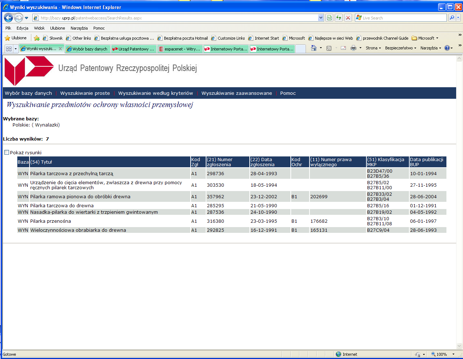Image resolution: width=463 pixels, height=359 pixels.
Task: Add to favorites bar with the star-plus icon
Action: [x=36, y=38]
